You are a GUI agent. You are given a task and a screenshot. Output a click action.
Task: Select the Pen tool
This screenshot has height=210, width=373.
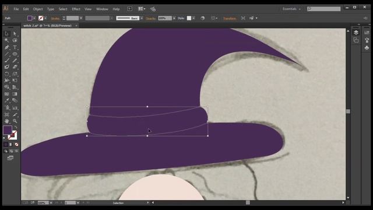coord(6,47)
